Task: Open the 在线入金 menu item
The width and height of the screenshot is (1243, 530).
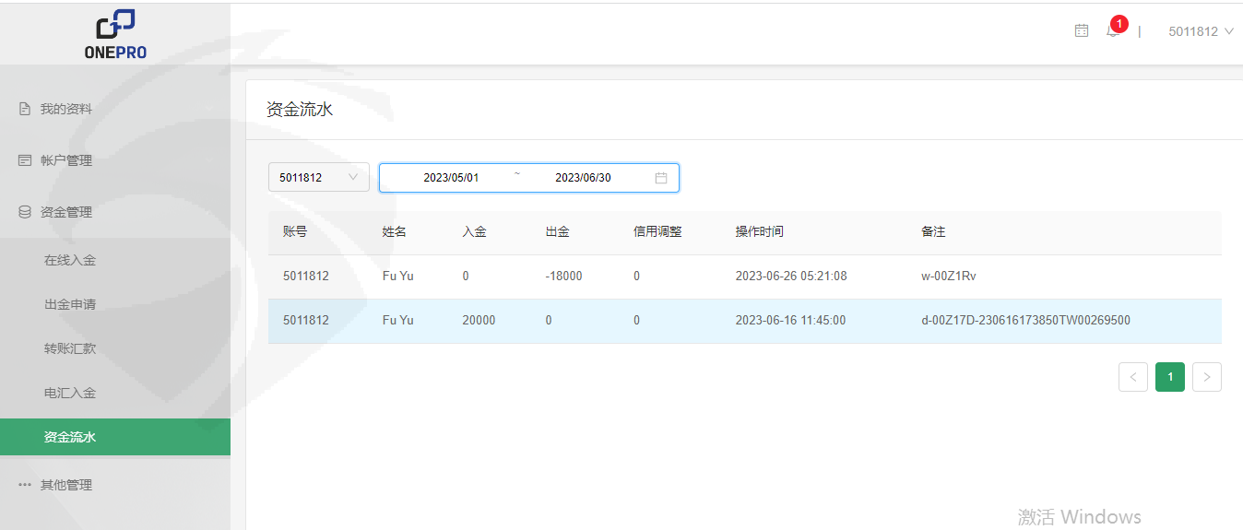Action: pos(70,260)
